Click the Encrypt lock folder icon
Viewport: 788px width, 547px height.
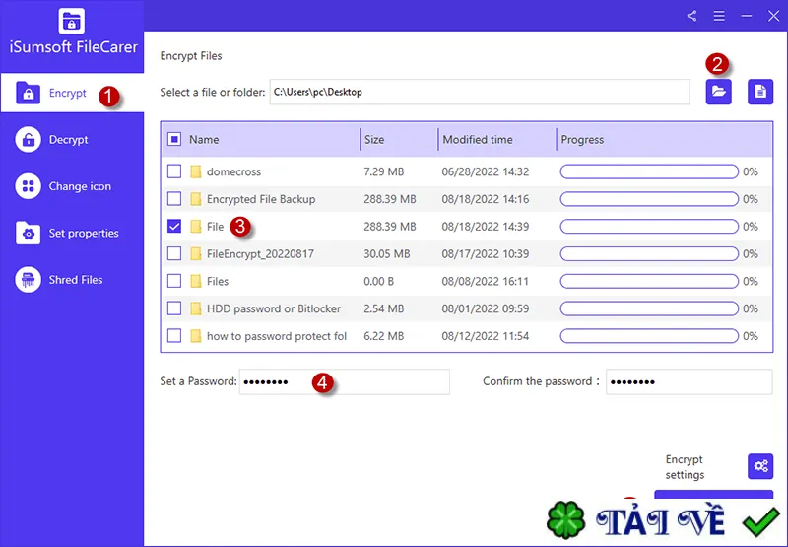[x=29, y=93]
